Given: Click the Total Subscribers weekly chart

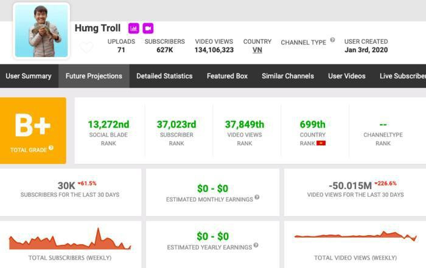Looking at the screenshot, I should 70,240.
